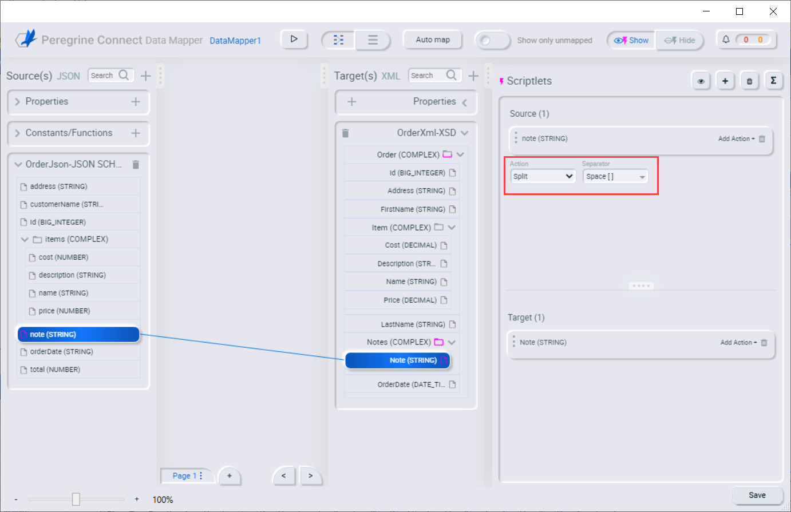The height and width of the screenshot is (512, 791).
Task: Add a target property via plus
Action: 352,101
